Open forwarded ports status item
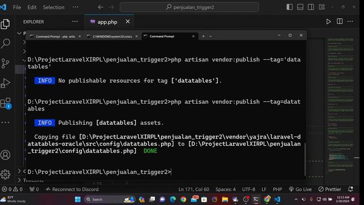364x205 pixels. pos(34,189)
